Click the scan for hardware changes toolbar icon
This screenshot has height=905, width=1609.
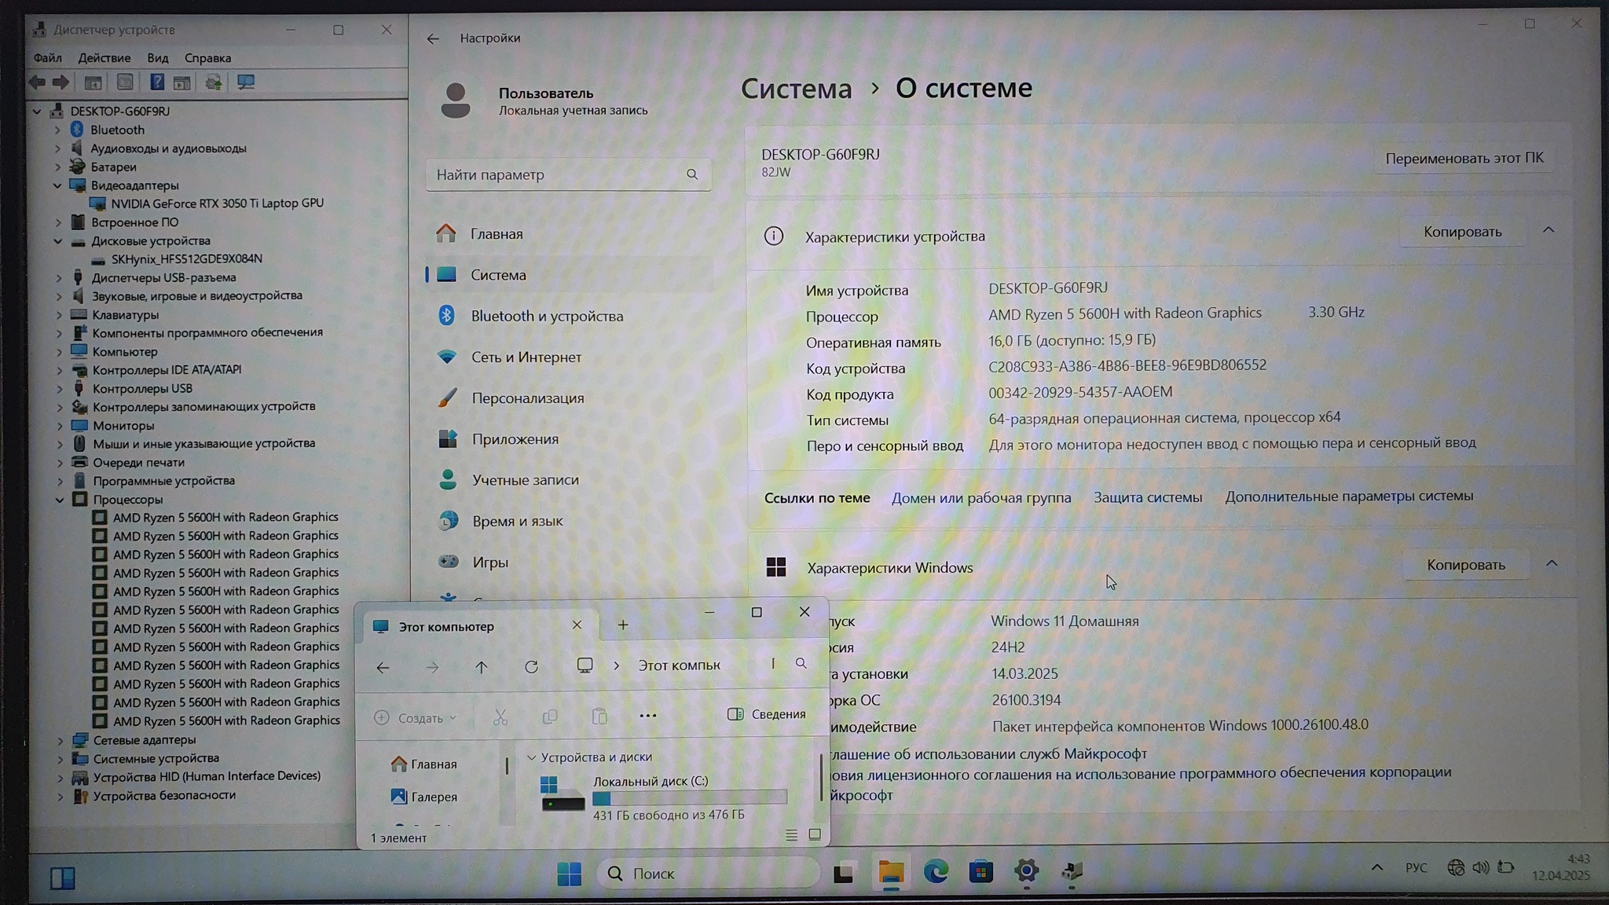click(x=245, y=82)
